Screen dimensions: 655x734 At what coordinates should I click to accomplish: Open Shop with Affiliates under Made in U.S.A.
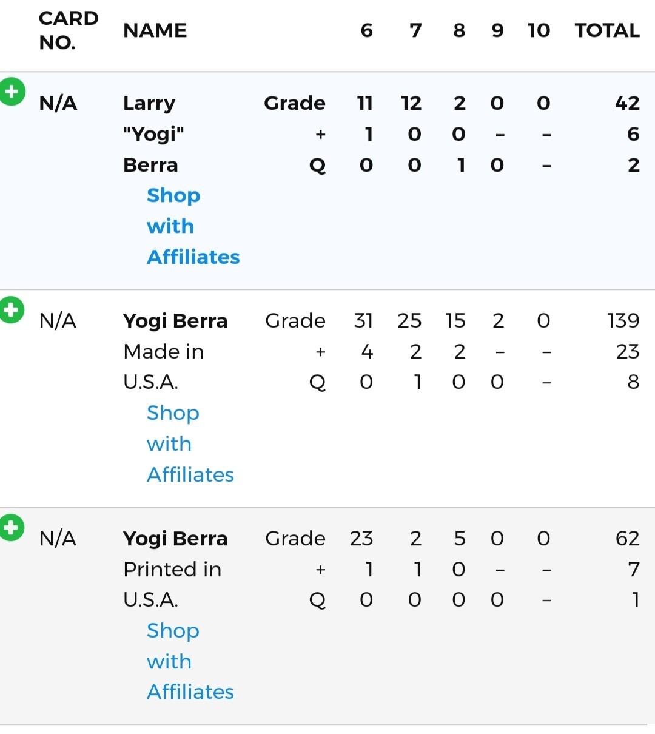tap(190, 443)
